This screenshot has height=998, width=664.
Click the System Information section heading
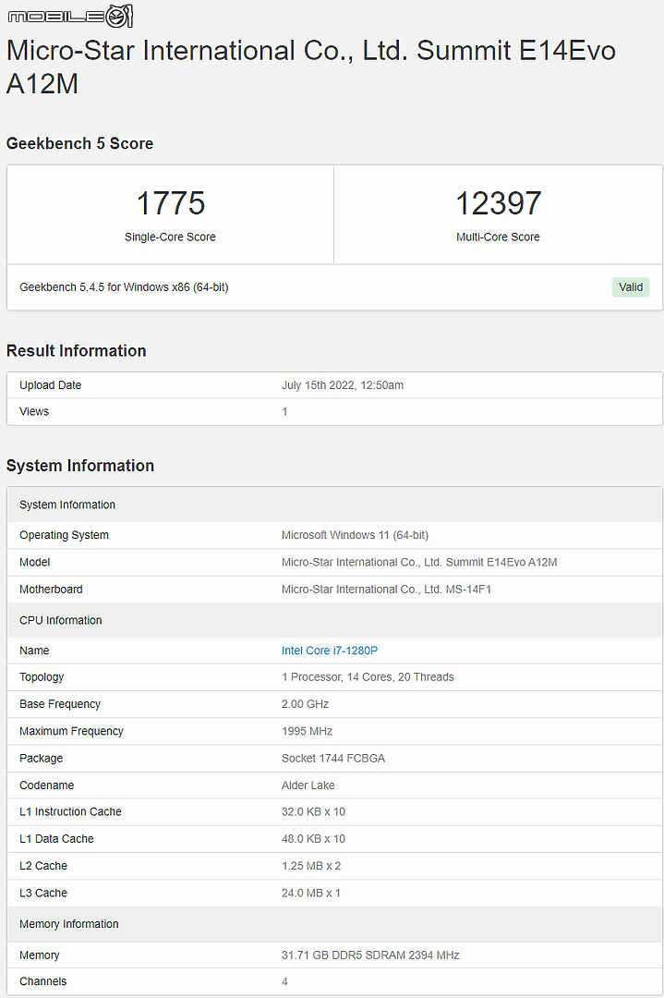(80, 465)
